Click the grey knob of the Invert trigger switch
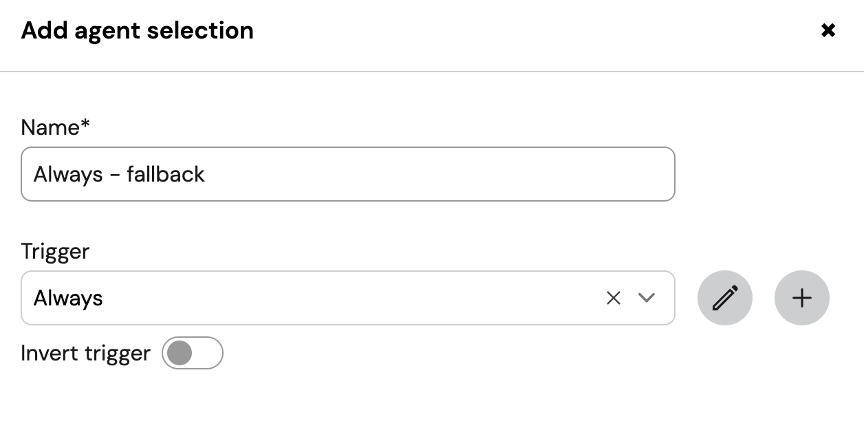This screenshot has height=421, width=864. pos(180,353)
